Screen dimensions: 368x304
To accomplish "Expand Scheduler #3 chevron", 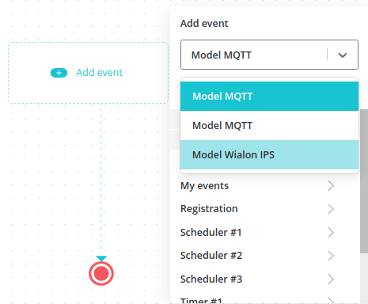I will tap(331, 279).
